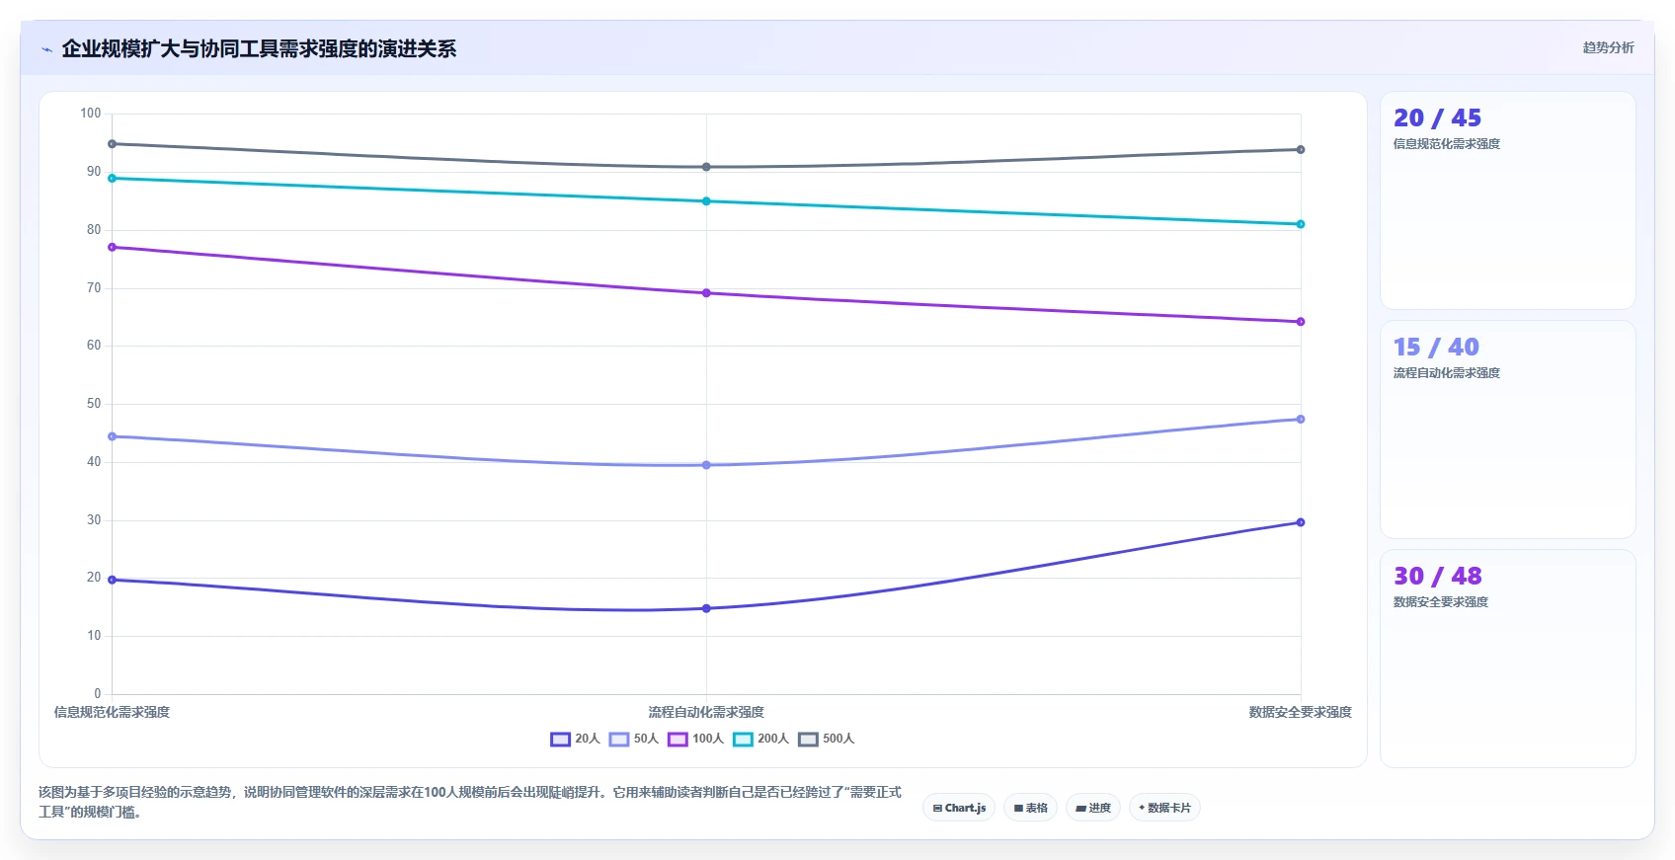The width and height of the screenshot is (1675, 860).
Task: Click the 数据安全要求强度 card label
Action: point(1440,602)
